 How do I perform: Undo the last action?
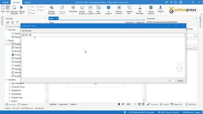(x=40, y=7)
